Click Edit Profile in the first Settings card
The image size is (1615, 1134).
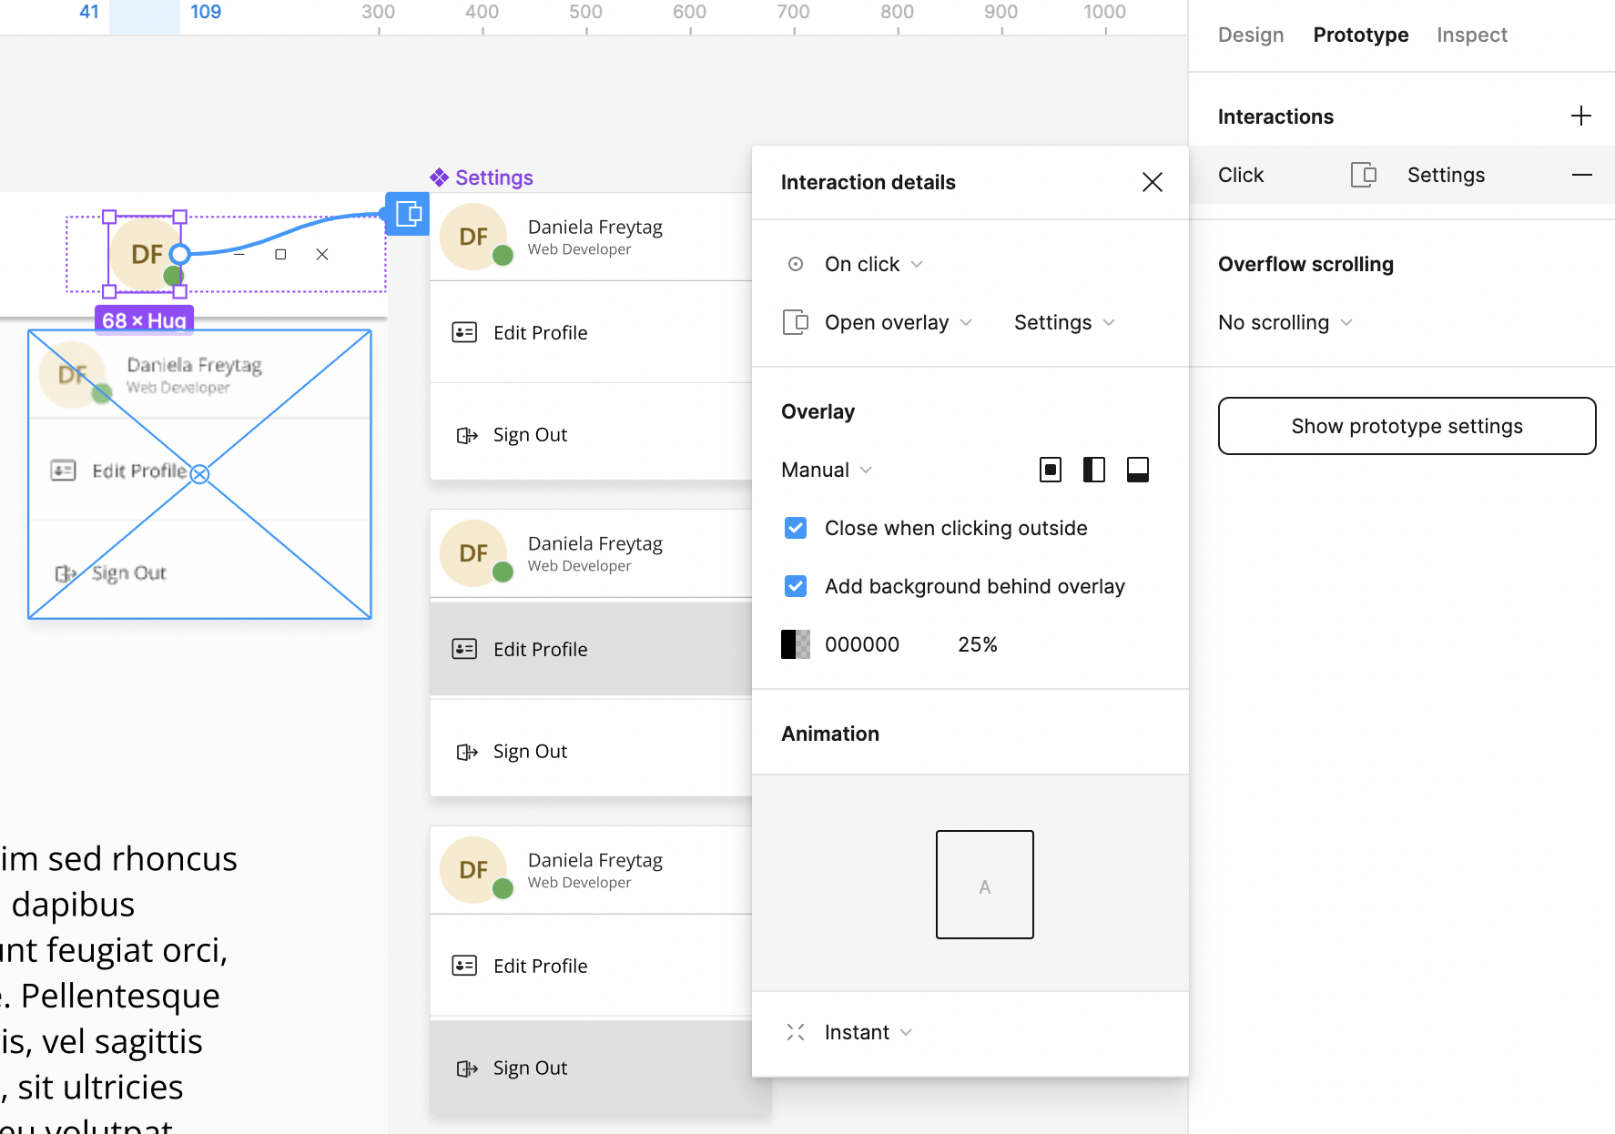tap(541, 332)
